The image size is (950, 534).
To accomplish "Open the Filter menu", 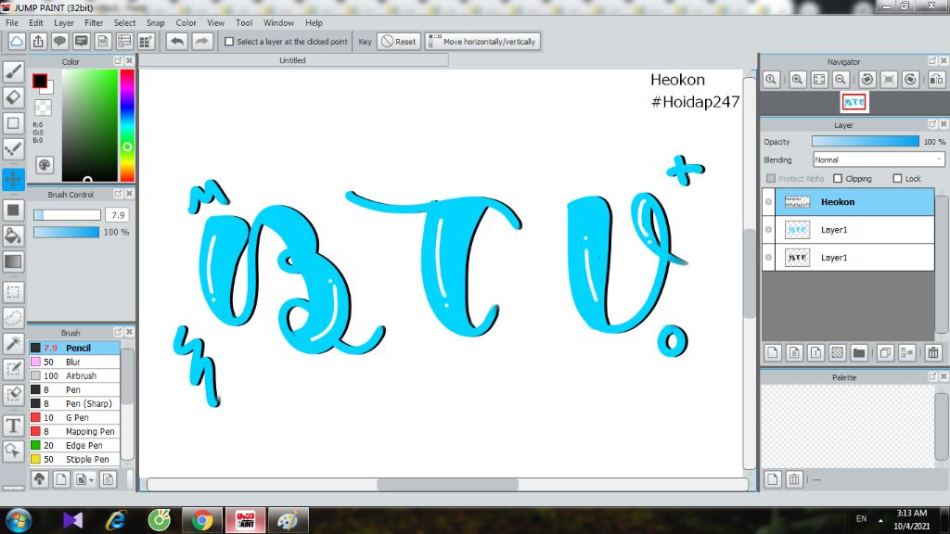I will pos(94,23).
